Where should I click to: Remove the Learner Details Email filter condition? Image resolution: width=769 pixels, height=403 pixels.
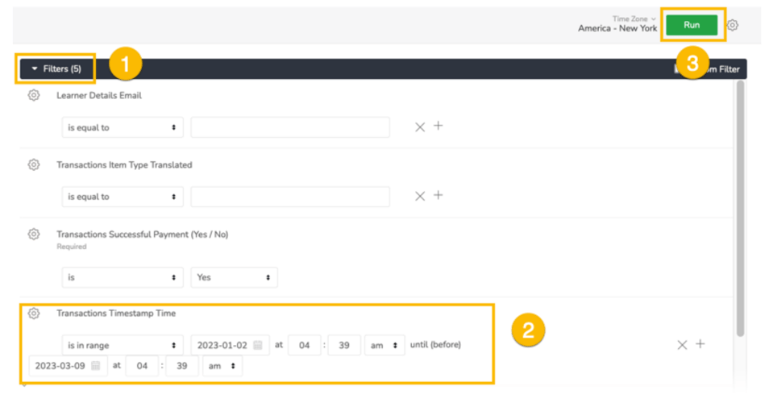[x=419, y=127]
